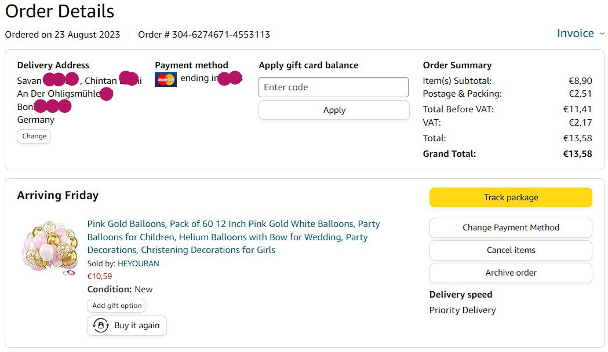
Task: Click the Priority Delivery speed text
Action: click(463, 310)
